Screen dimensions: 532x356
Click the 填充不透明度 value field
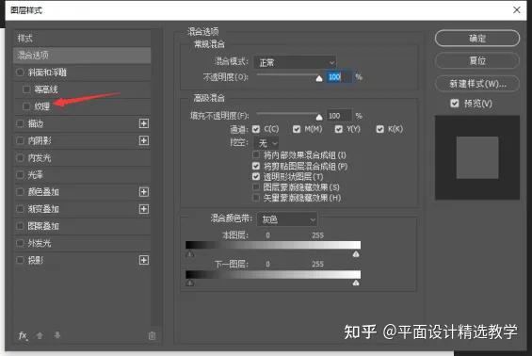tap(339, 116)
